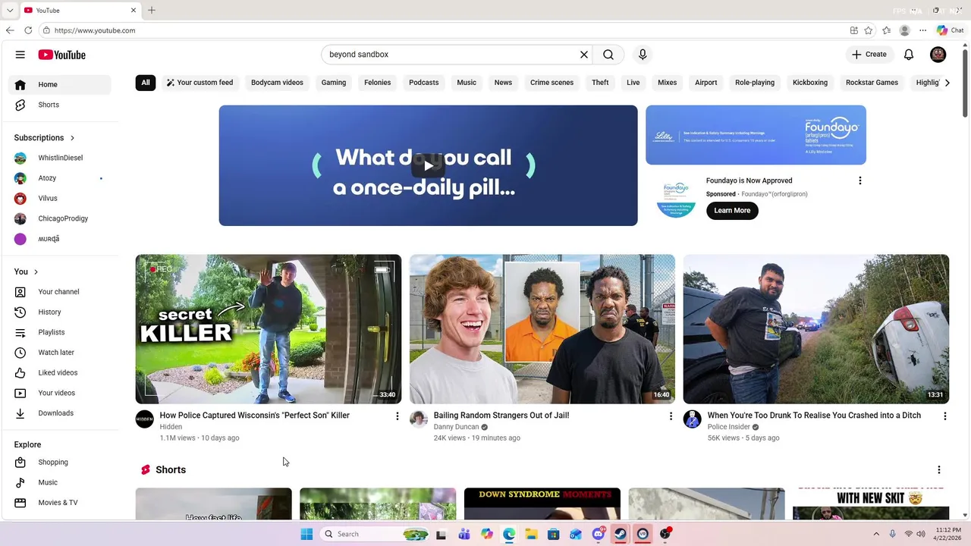Show more filter chips with right arrow

pos(947,83)
